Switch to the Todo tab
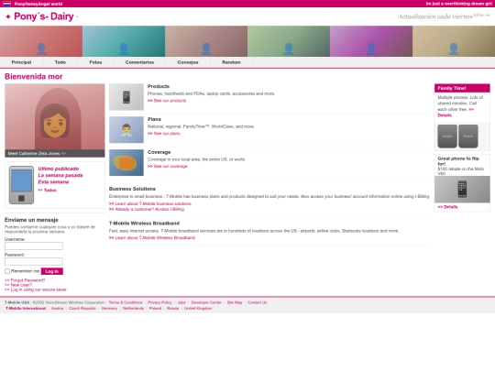Image resolution: width=495 pixels, height=371 pixels. [x=60, y=62]
